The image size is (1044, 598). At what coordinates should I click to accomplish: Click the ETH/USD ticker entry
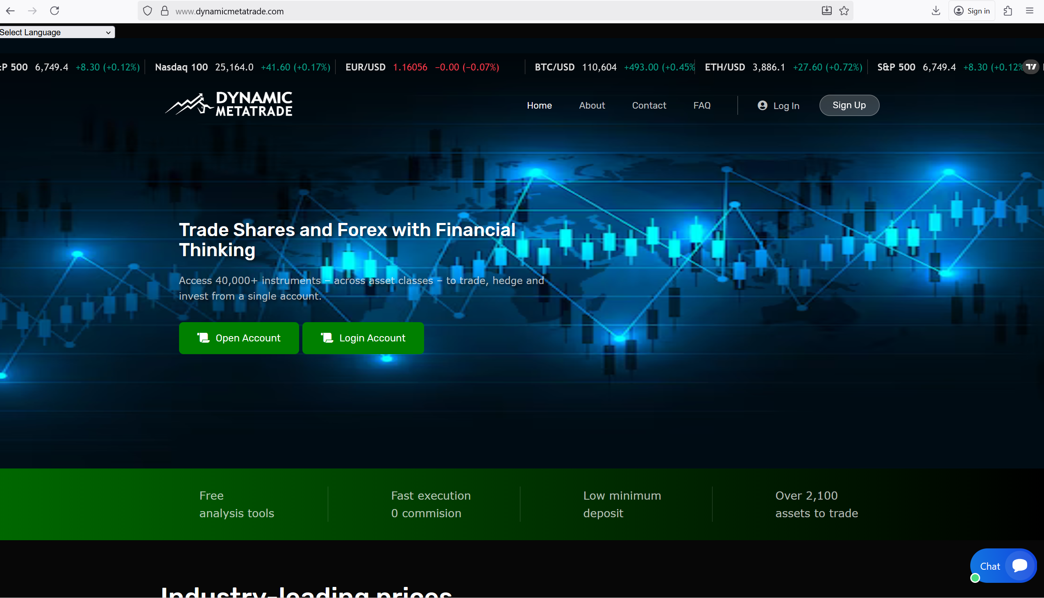(x=783, y=67)
